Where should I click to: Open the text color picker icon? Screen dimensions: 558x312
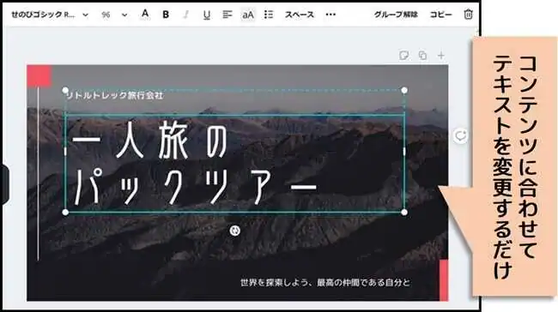tap(145, 15)
